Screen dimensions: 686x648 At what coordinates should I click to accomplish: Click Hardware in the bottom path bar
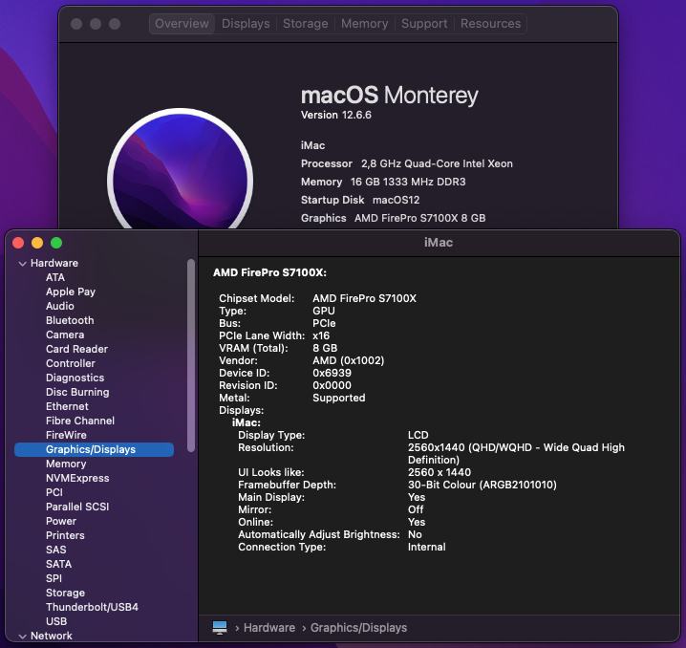[268, 628]
